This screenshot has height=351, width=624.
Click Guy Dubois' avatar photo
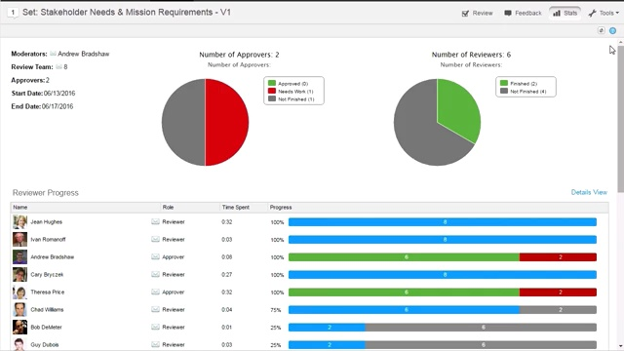click(x=19, y=344)
